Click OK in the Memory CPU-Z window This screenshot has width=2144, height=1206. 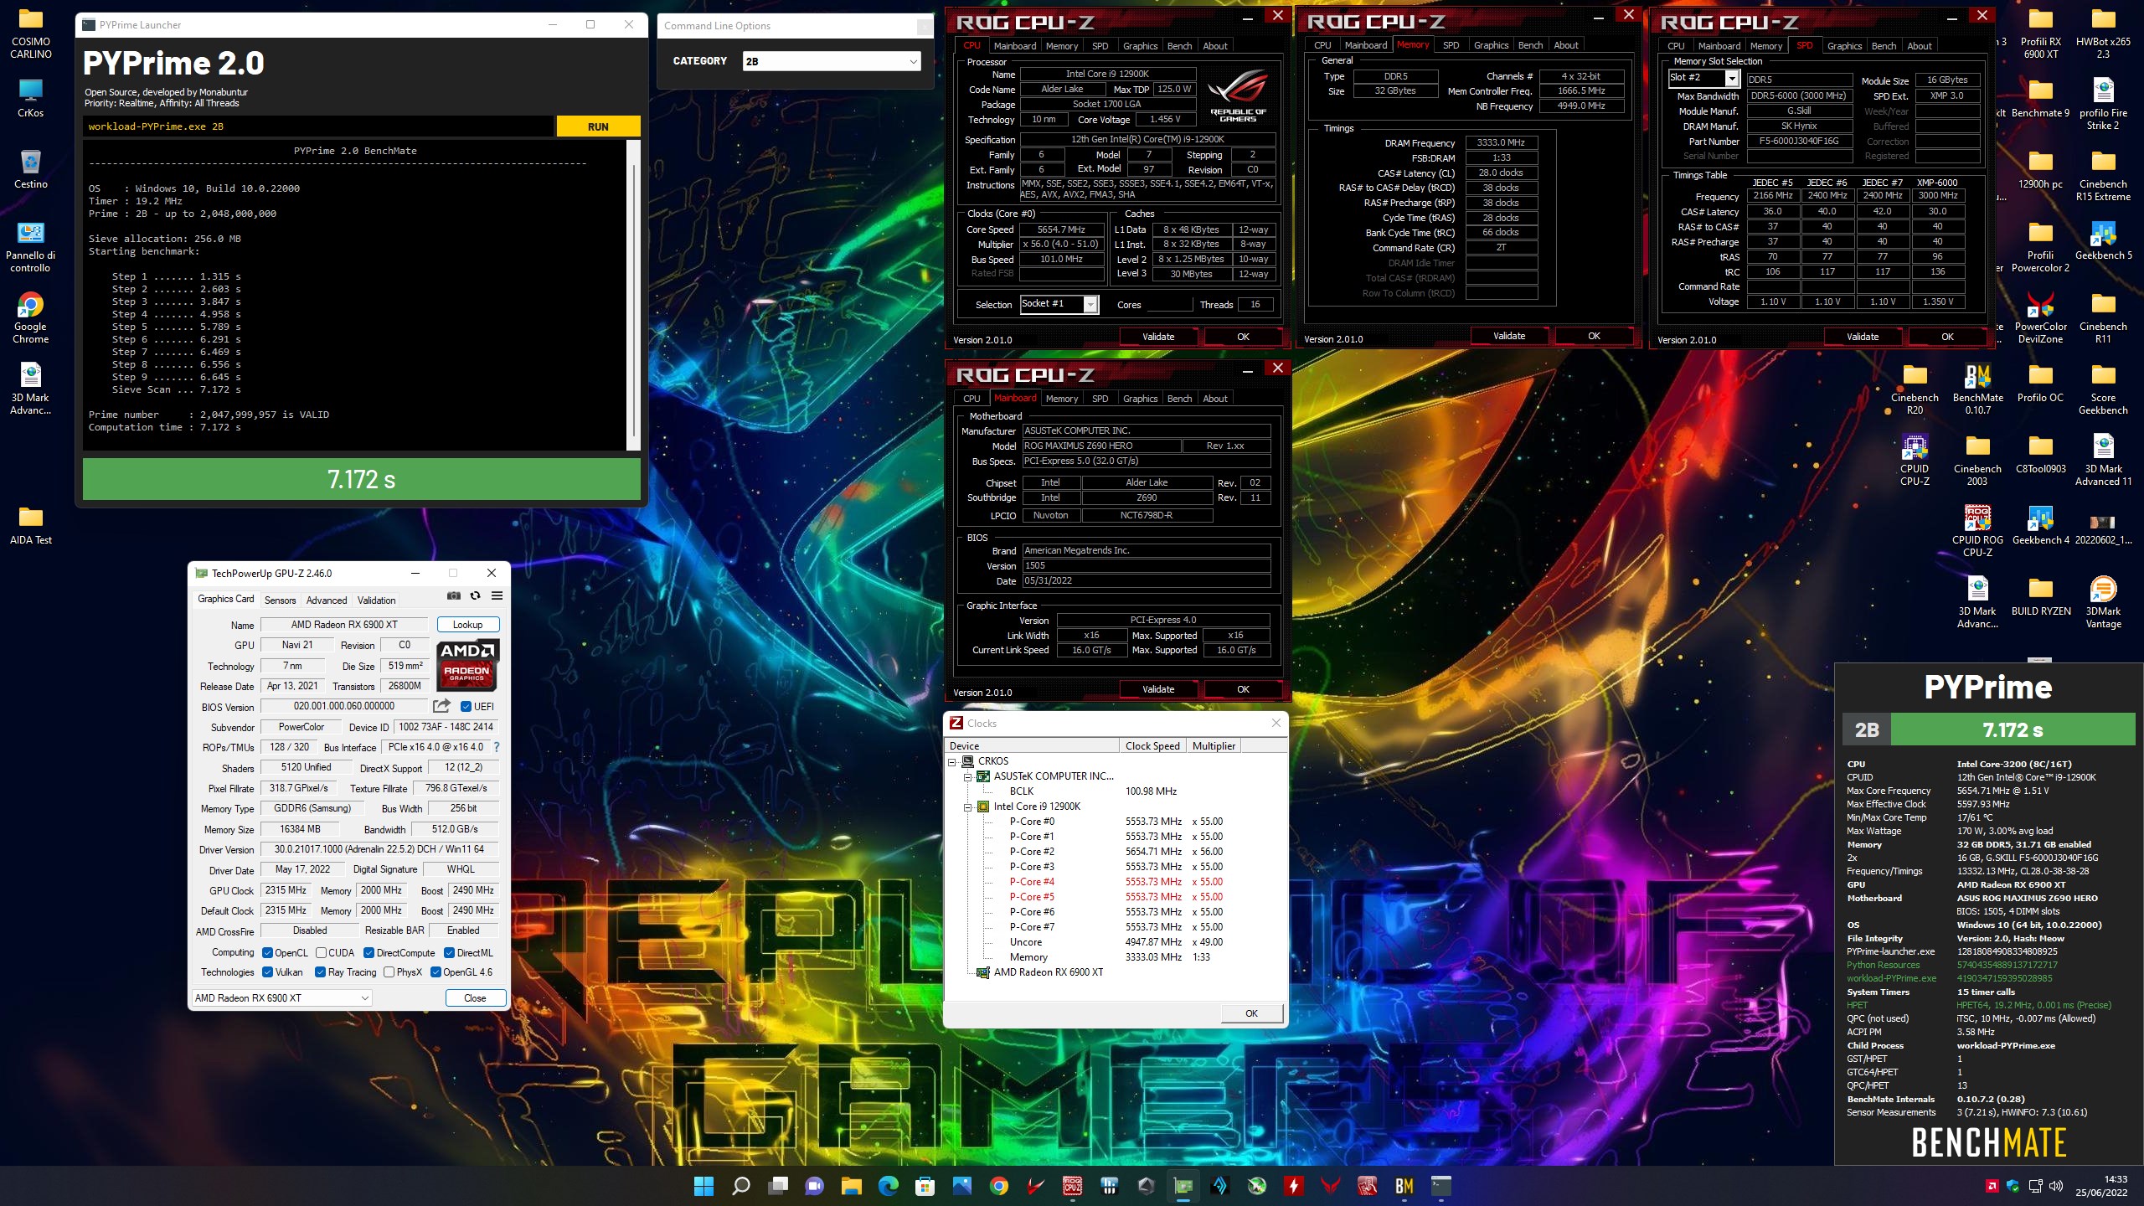tap(1594, 336)
